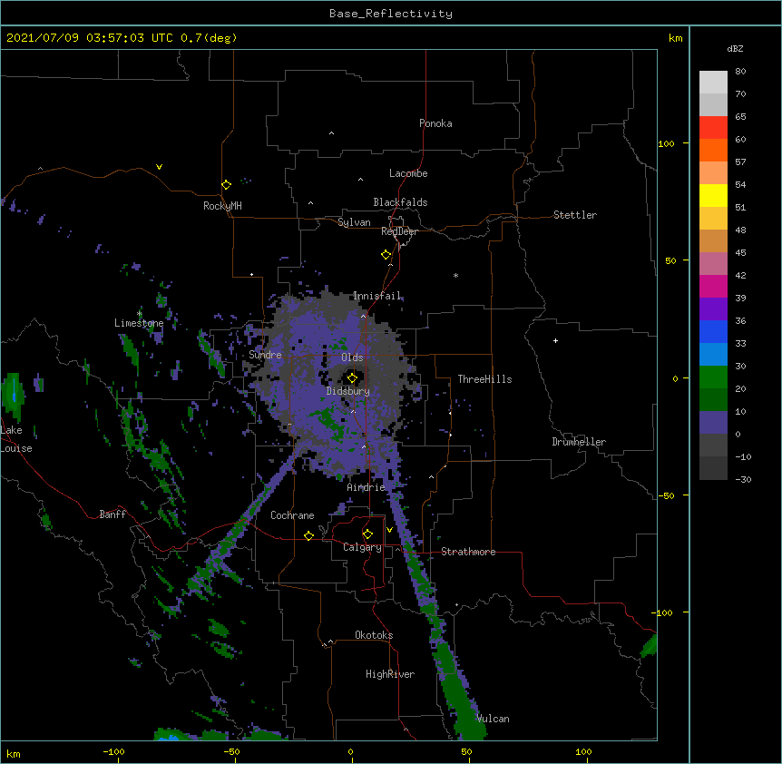Select the blue 36-33 dBZ legend swatch

(x=713, y=331)
